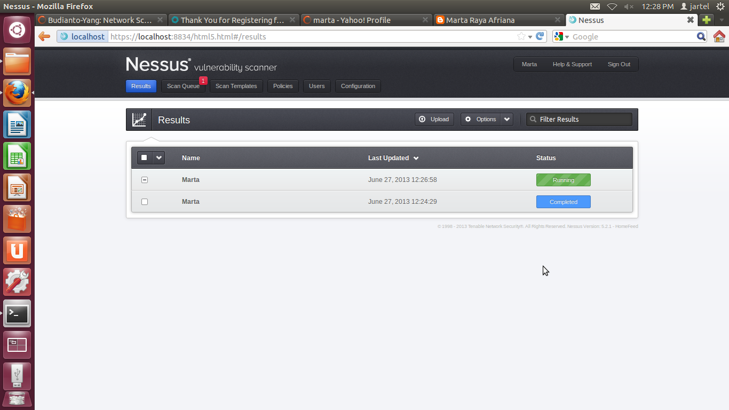This screenshot has height=410, width=729.
Task: Click the Completed status badge
Action: click(x=564, y=202)
